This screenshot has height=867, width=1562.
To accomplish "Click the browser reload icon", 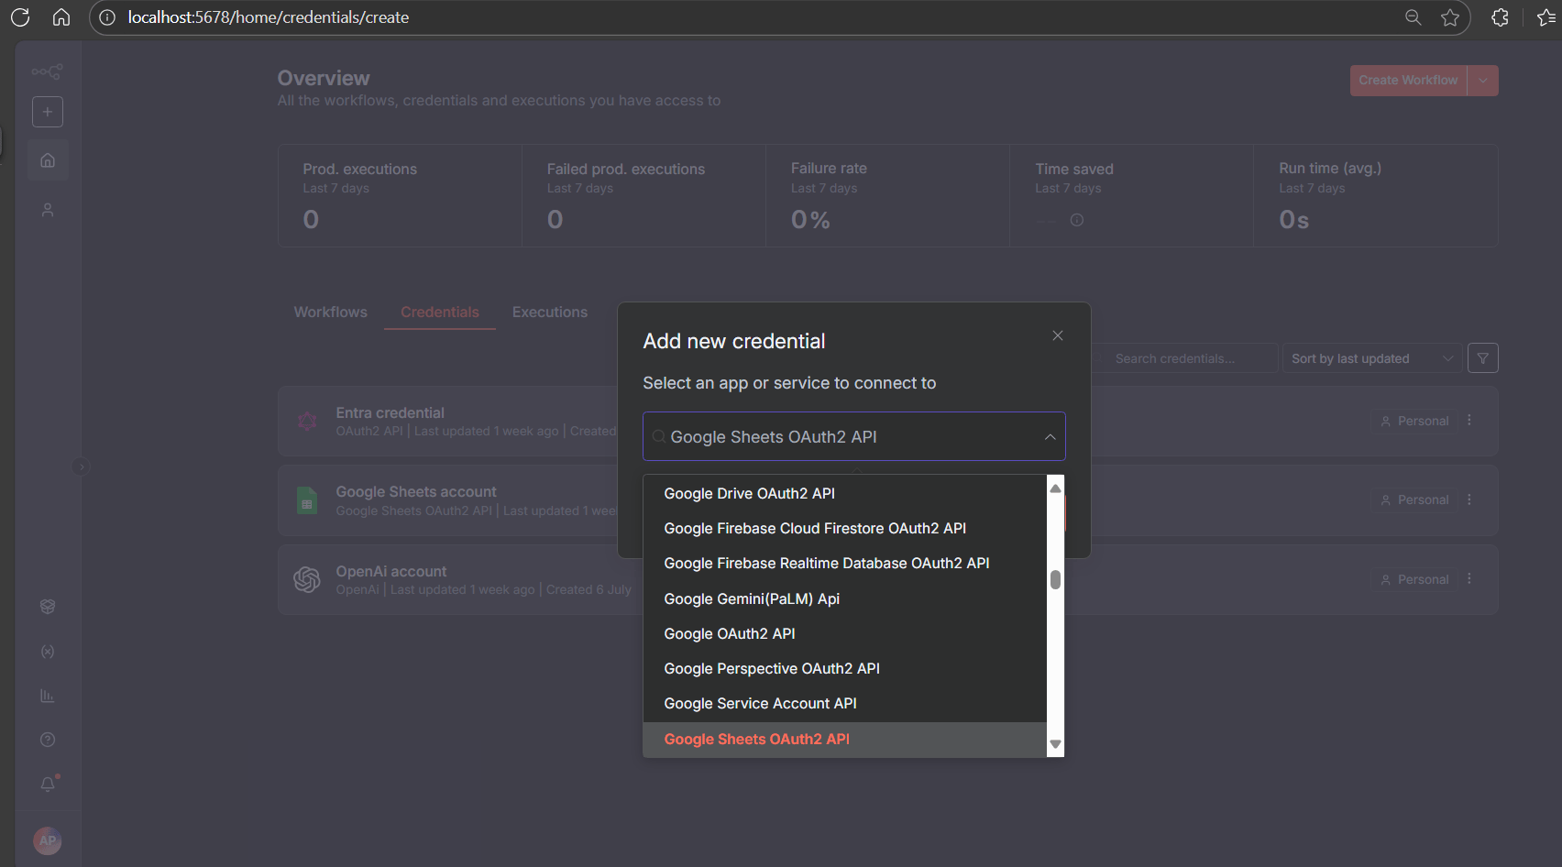I will (20, 17).
